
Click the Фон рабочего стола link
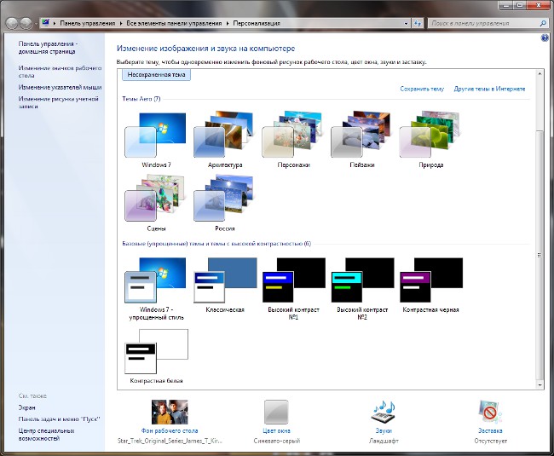(x=170, y=431)
